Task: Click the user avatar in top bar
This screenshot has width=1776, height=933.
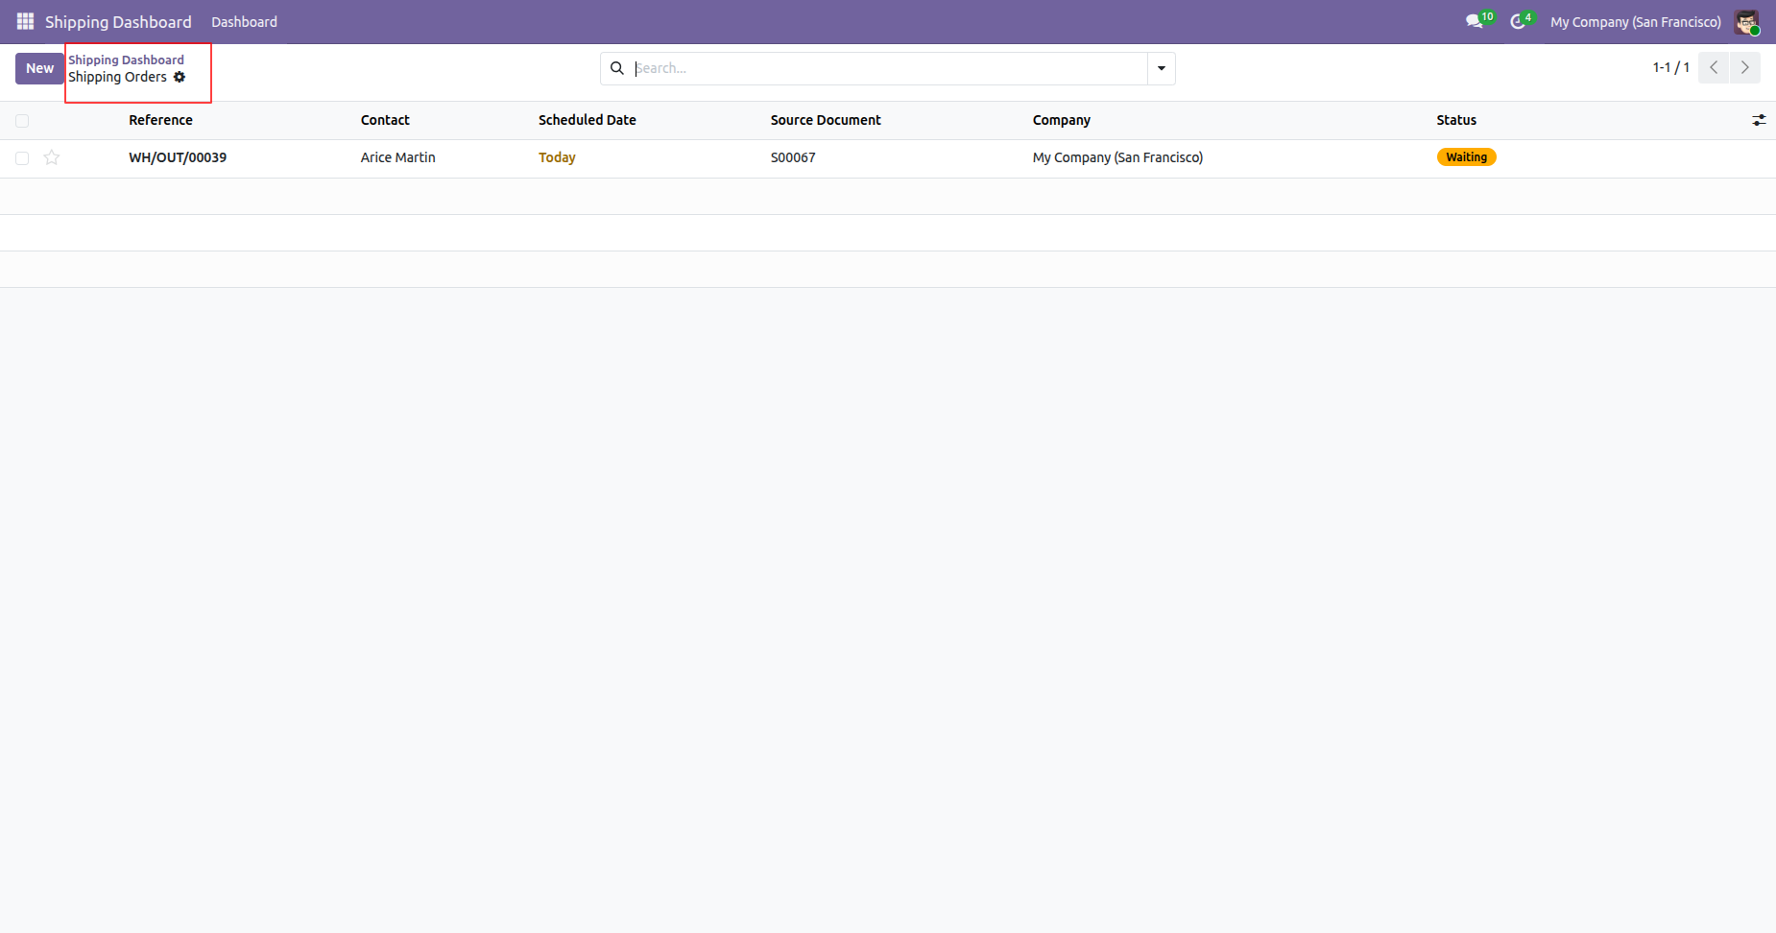Action: 1746,21
